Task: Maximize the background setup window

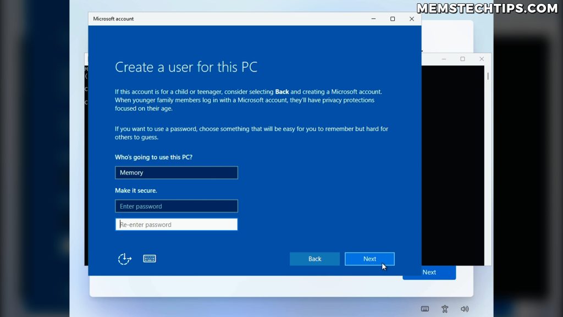Action: (462, 58)
